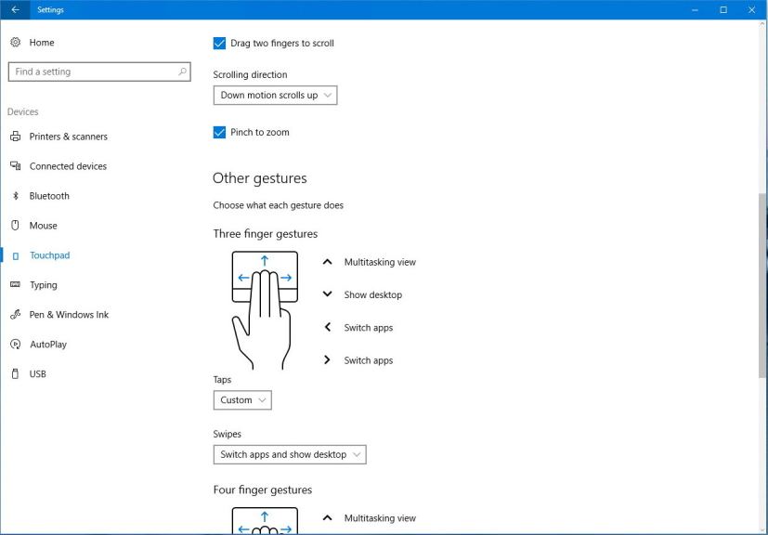Uncheck Drag two fingers to scroll
The image size is (768, 535).
pyautogui.click(x=219, y=43)
